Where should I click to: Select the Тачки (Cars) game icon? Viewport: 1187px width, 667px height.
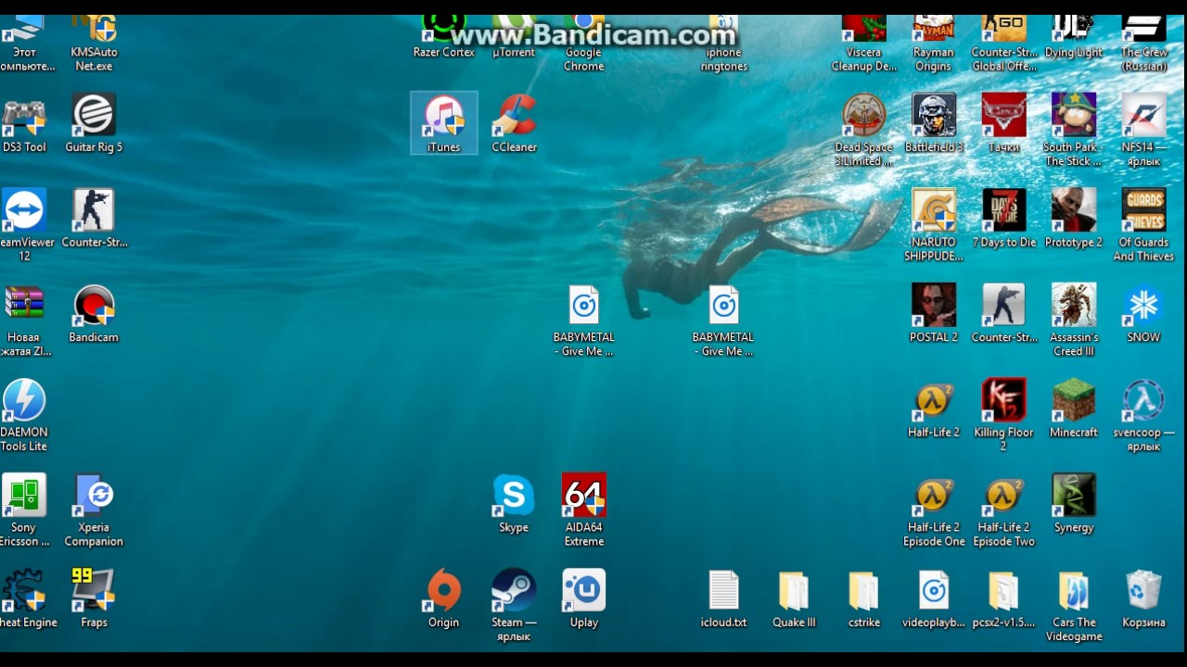[1003, 115]
